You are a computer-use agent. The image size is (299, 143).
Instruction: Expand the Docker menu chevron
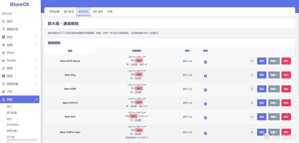tap(37, 60)
